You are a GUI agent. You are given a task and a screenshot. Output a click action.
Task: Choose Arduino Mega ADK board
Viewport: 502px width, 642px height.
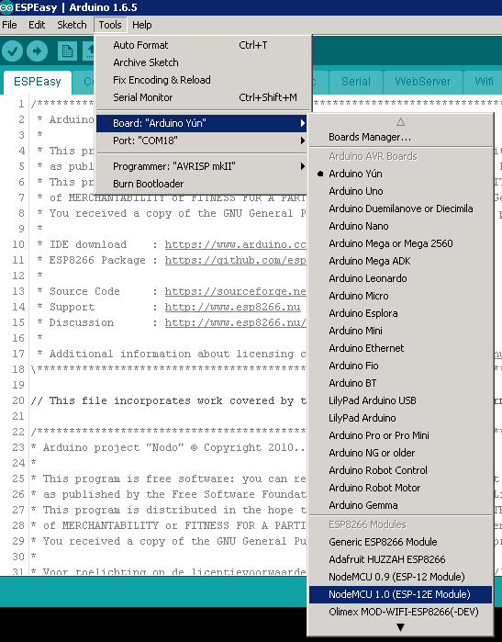400,261
